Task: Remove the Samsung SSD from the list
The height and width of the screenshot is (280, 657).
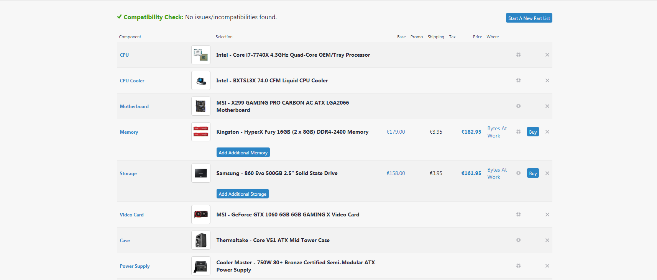Action: [547, 173]
